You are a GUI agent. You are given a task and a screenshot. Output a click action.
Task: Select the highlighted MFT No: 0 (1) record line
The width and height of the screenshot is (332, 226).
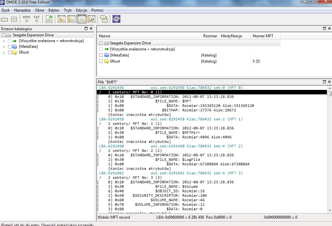212,92
